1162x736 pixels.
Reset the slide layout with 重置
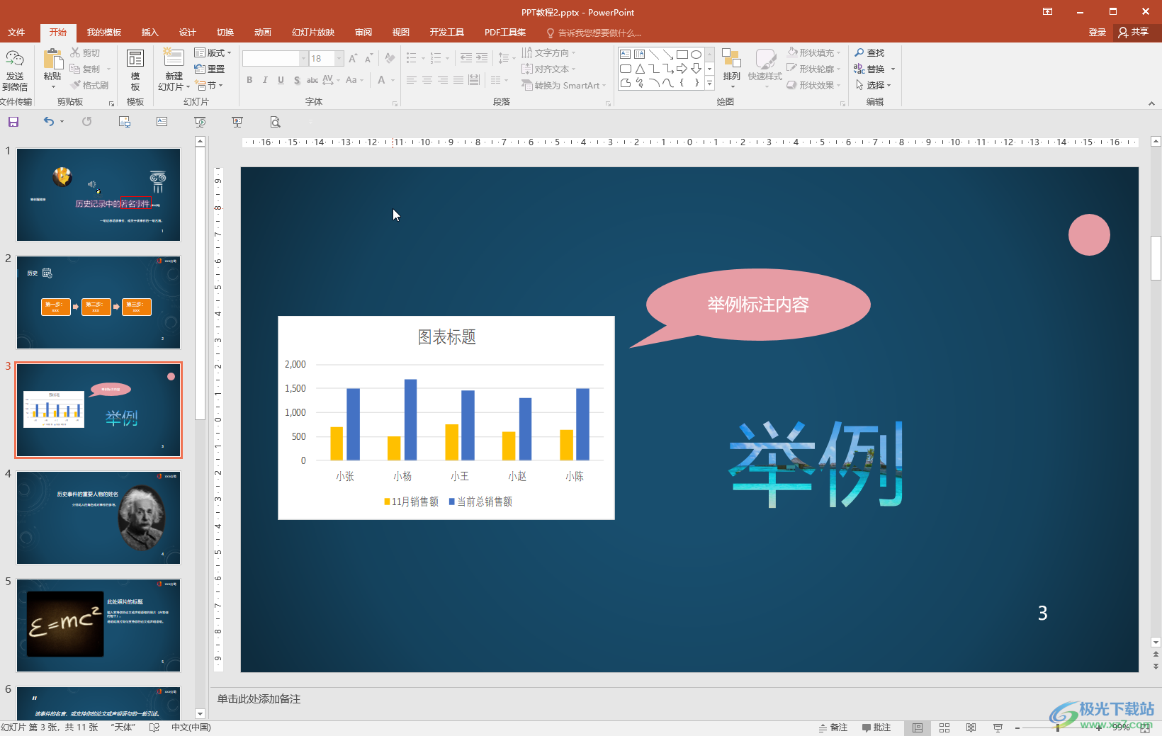click(210, 69)
